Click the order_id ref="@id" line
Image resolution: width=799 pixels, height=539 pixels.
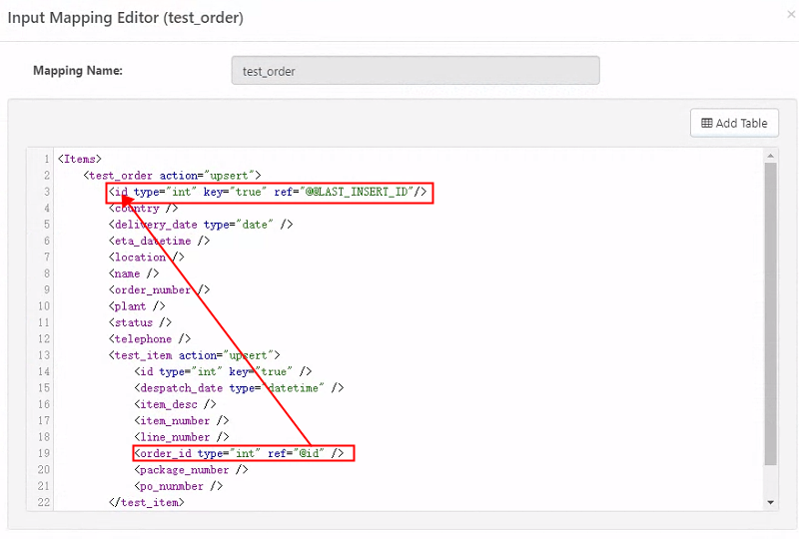[x=239, y=453]
